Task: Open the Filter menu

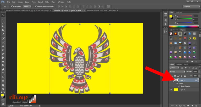Action: tap(47, 2)
